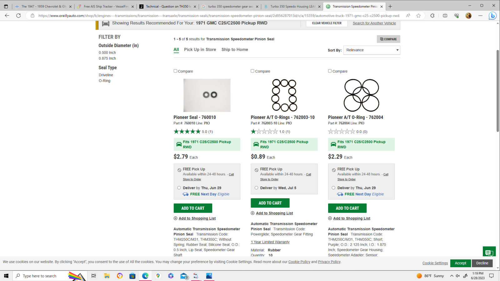Check Compare for Pioneer Seal 760010

(175, 71)
